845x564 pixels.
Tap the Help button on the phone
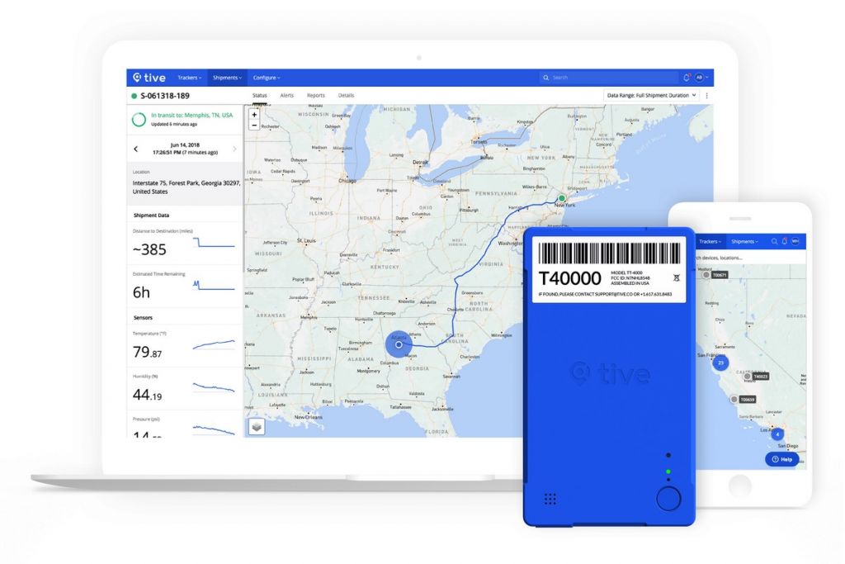[781, 459]
